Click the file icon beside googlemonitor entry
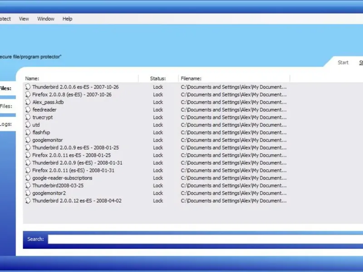363x272 pixels. (x=28, y=140)
